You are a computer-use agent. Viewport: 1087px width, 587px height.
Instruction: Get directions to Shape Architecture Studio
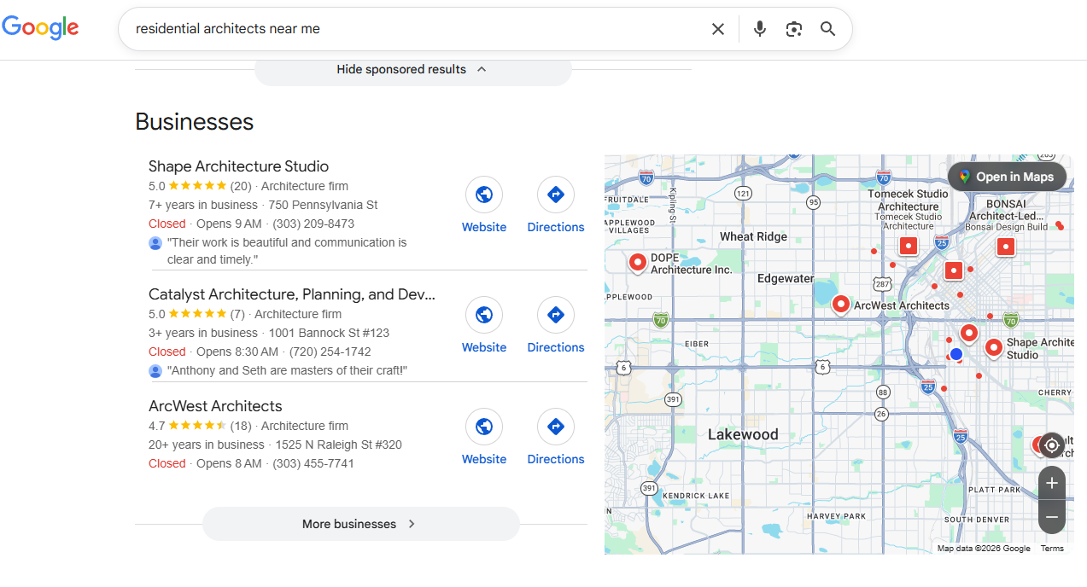555,195
